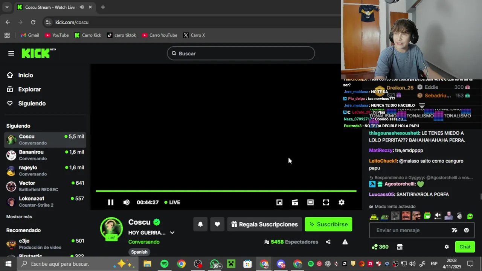
Task: Mute the Coscu Stream tab audio icon
Action: pyautogui.click(x=82, y=7)
